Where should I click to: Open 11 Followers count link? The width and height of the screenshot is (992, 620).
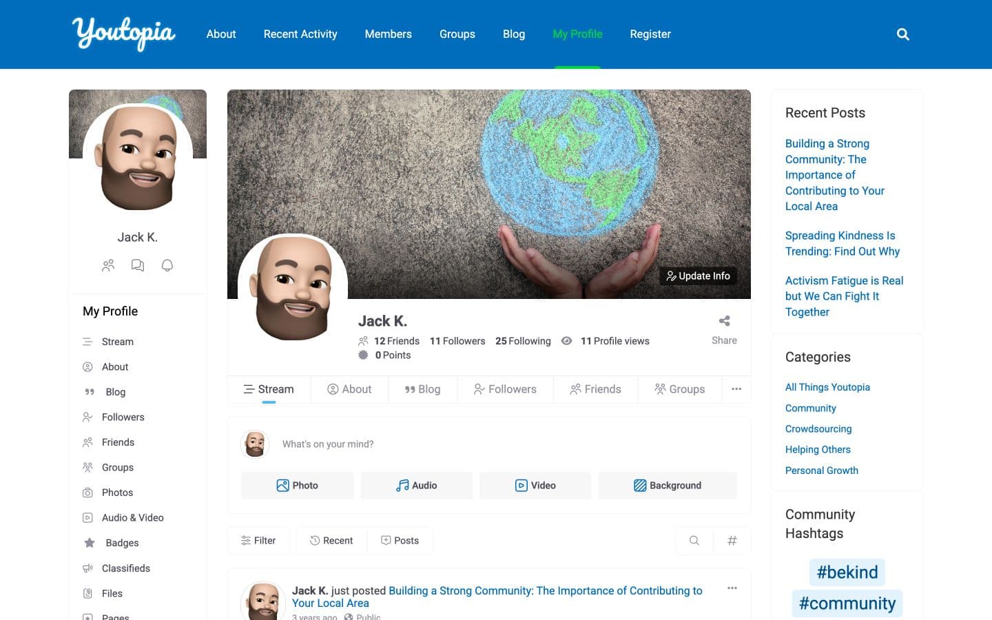(457, 341)
